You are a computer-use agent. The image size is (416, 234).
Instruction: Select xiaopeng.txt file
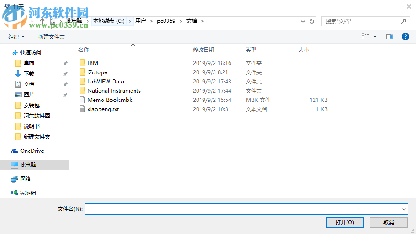click(103, 109)
